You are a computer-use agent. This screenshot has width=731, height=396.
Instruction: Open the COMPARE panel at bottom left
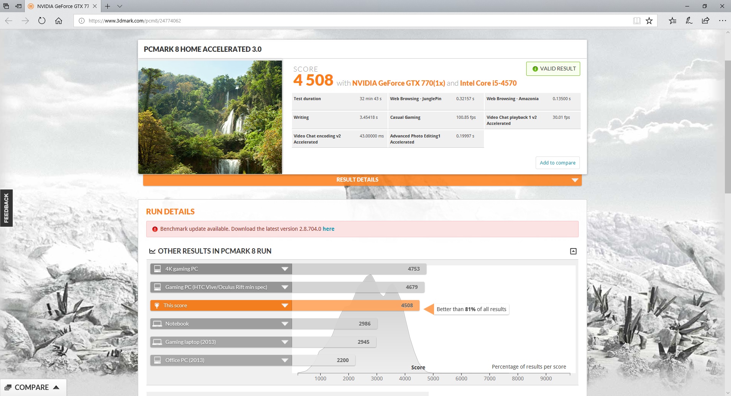click(x=32, y=387)
